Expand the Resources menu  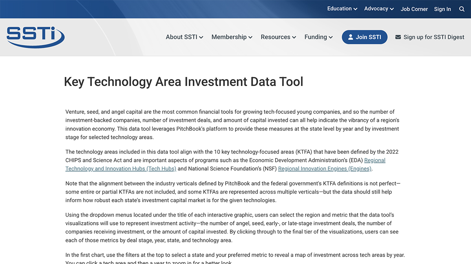coord(278,37)
